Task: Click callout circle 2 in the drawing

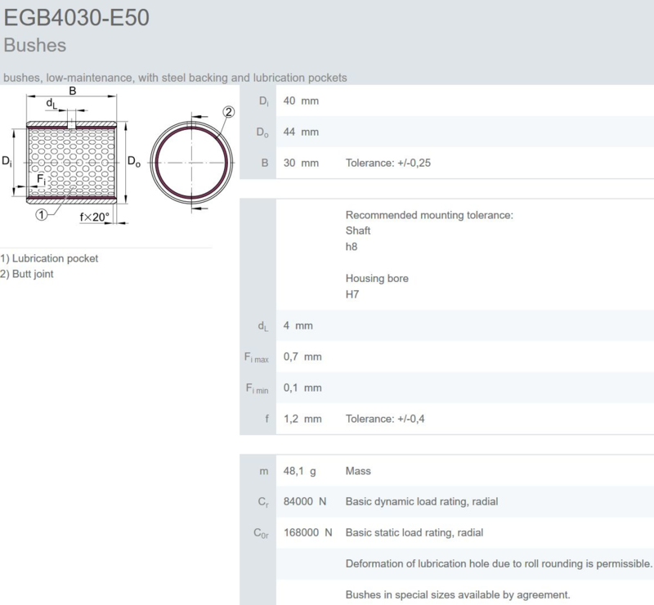Action: [228, 112]
